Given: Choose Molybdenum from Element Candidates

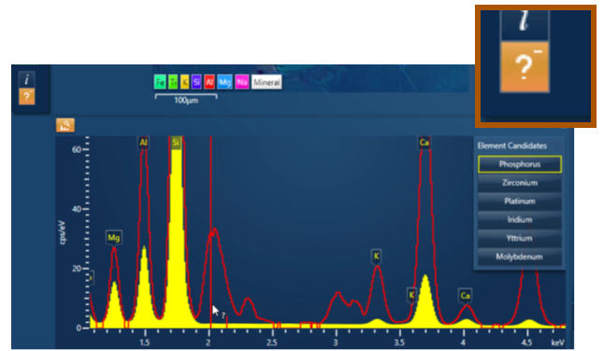Looking at the screenshot, I should tap(520, 257).
